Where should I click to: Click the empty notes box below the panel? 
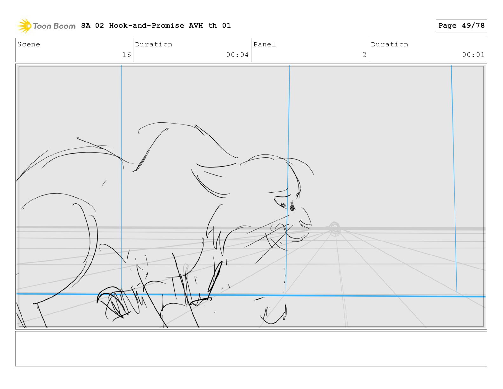coord(251,349)
